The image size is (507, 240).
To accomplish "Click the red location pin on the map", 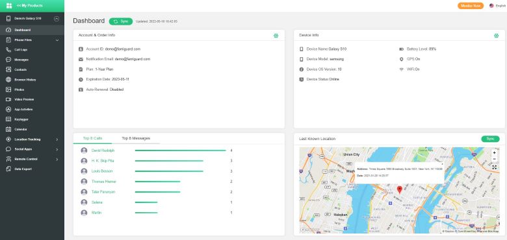I will point(399,189).
